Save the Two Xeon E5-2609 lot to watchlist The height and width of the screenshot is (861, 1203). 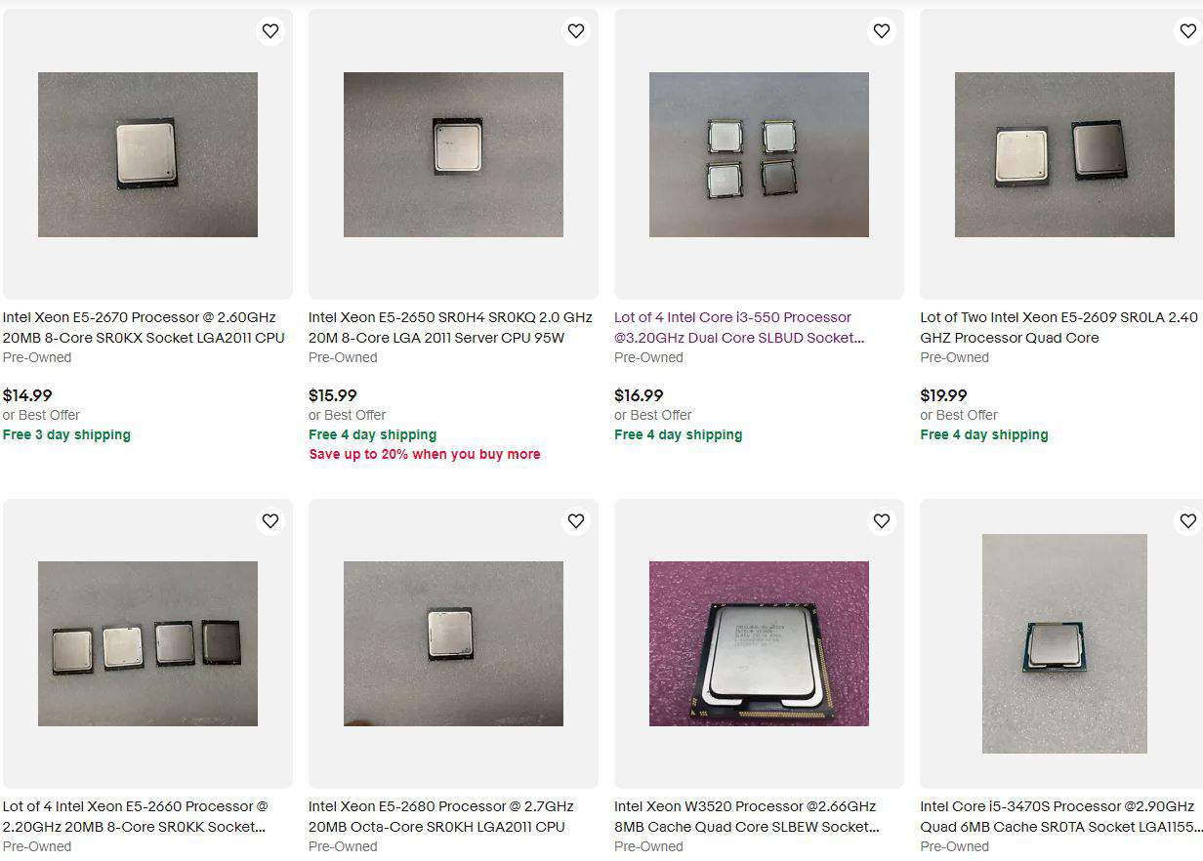tap(1187, 31)
